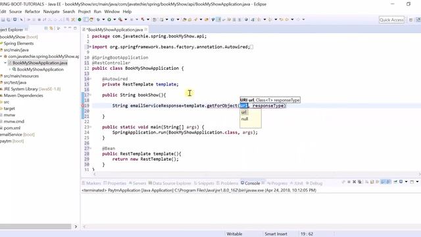Click Remove All Terminated Launches in Console

coord(360,182)
